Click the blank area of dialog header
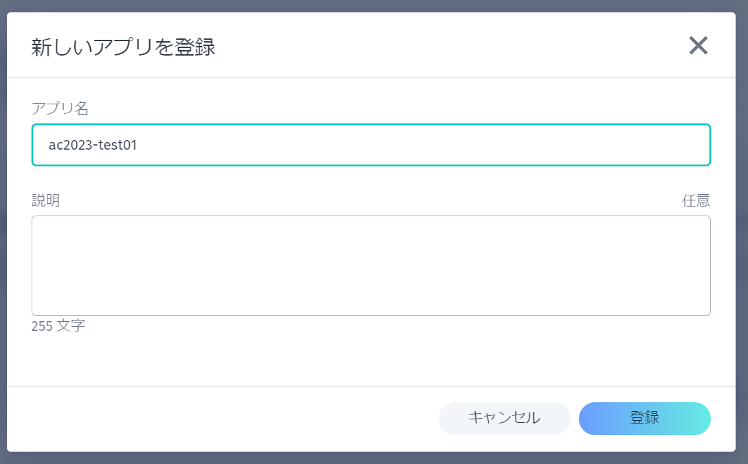Image resolution: width=748 pixels, height=464 pixels. pyautogui.click(x=447, y=46)
